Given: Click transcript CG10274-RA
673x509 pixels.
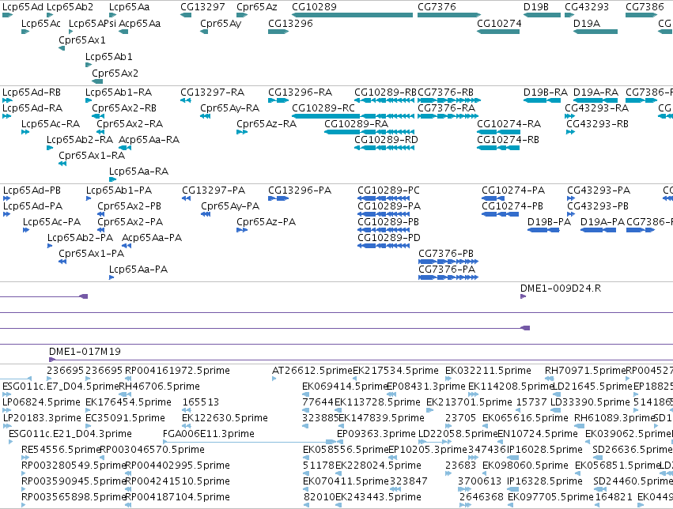Looking at the screenshot, I should click(509, 124).
